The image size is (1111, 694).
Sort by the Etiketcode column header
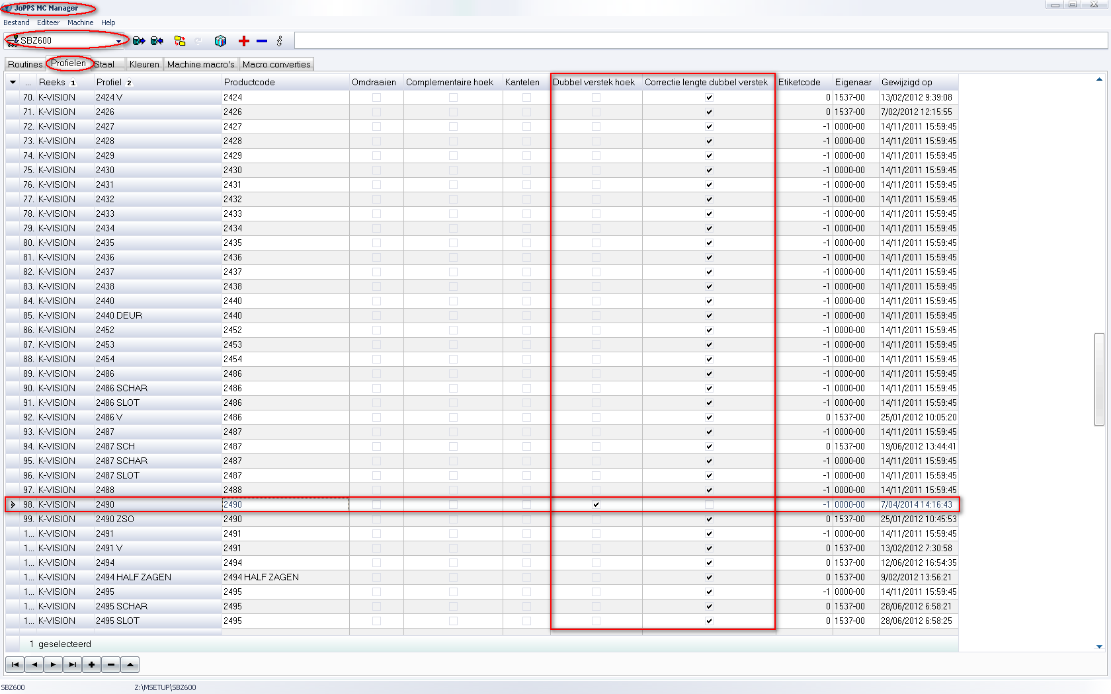803,82
